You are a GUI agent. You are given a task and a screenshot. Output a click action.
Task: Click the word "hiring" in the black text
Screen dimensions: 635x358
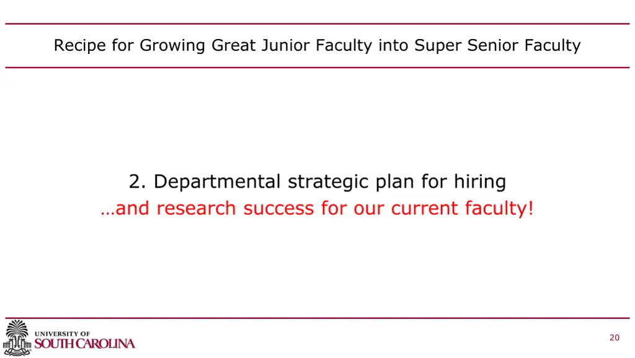point(479,181)
